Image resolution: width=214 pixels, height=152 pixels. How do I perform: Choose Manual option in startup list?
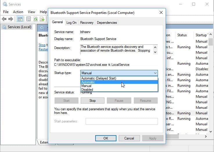pyautogui.click(x=119, y=86)
